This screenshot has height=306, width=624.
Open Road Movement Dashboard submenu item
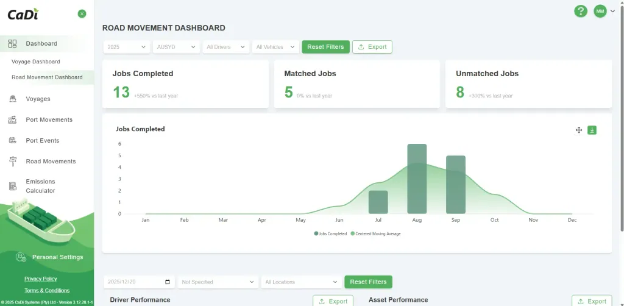(x=47, y=77)
